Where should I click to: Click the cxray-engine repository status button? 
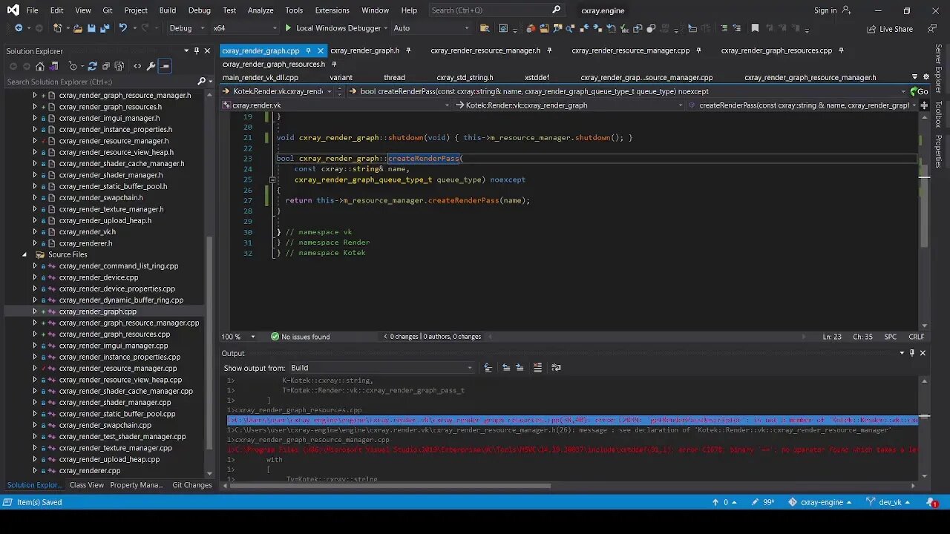click(821, 502)
